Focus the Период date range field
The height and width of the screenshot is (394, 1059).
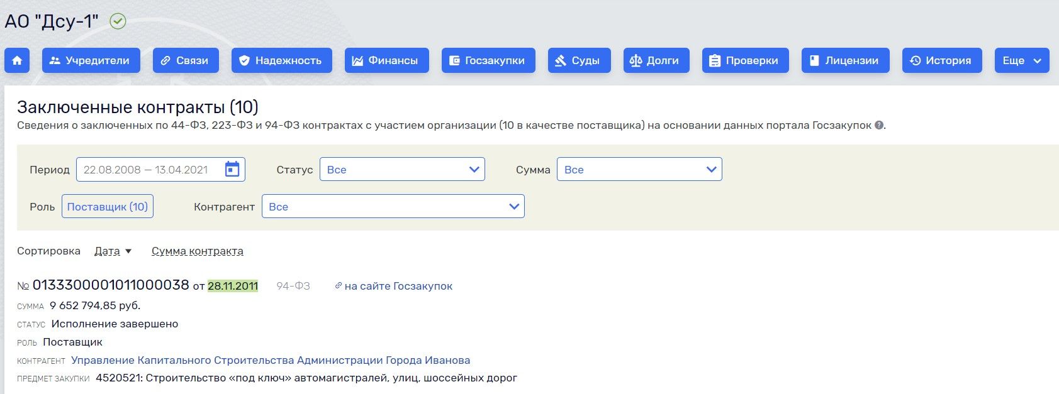pyautogui.click(x=160, y=170)
